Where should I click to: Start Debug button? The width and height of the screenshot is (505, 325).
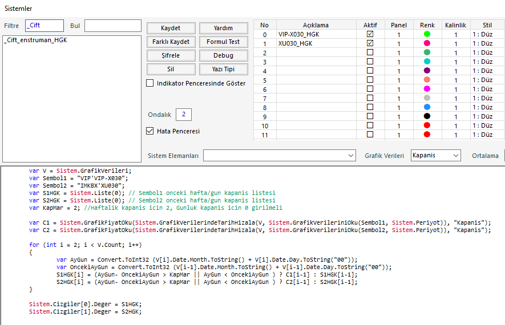pyautogui.click(x=223, y=55)
